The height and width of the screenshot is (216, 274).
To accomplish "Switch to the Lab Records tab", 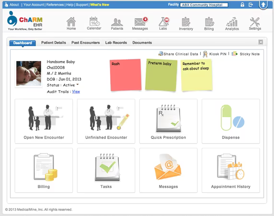I will pos(116,43).
